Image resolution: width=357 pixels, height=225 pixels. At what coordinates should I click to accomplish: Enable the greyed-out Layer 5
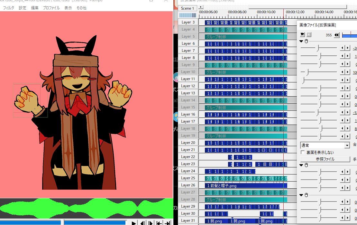(x=188, y=36)
